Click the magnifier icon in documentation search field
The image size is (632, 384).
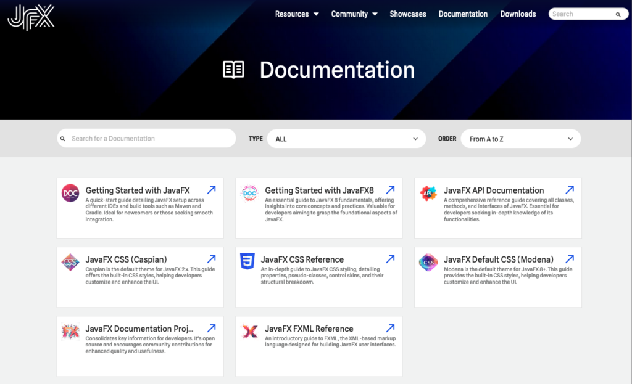(x=63, y=139)
